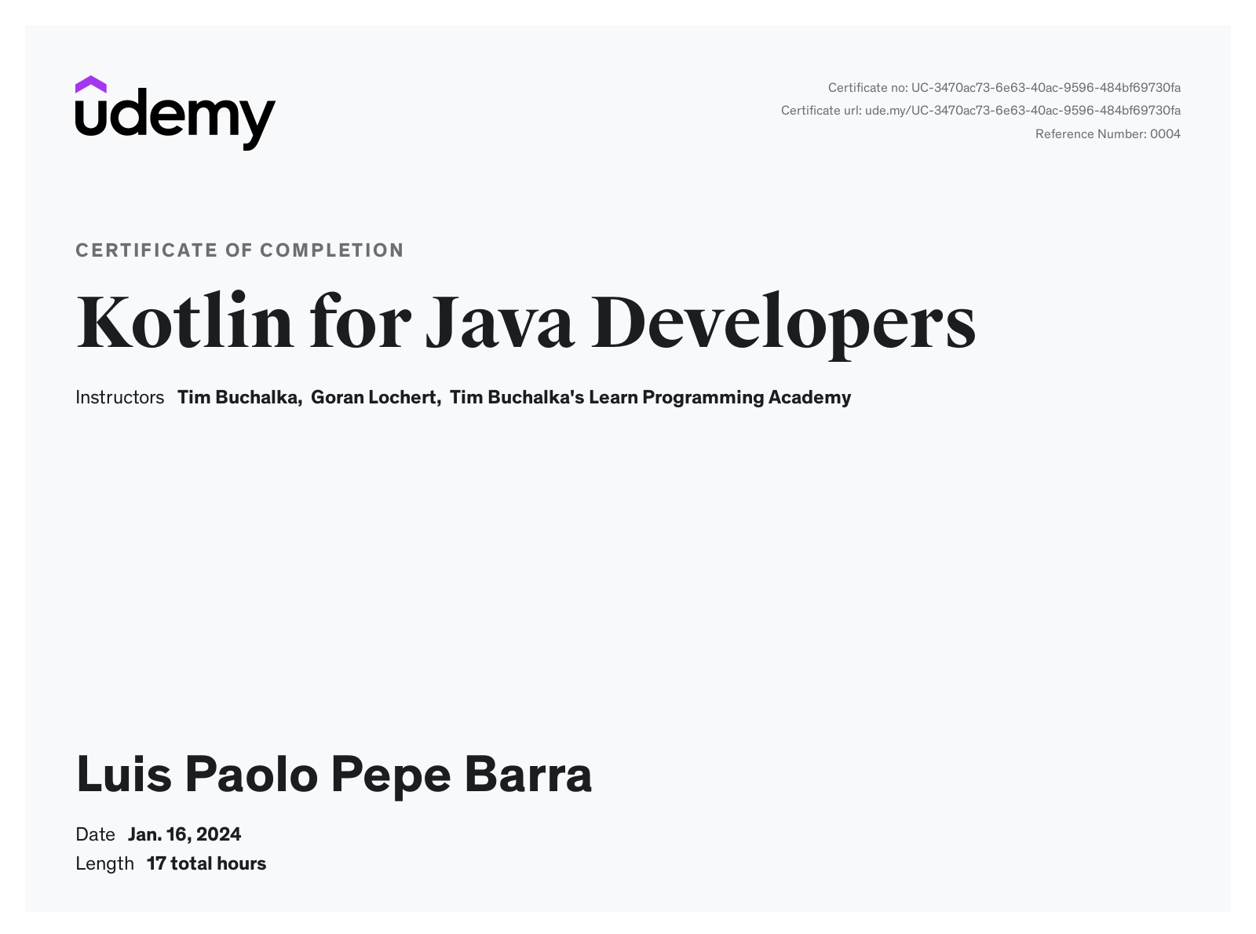Click the Date label
The height and width of the screenshot is (934, 1256).
95,834
